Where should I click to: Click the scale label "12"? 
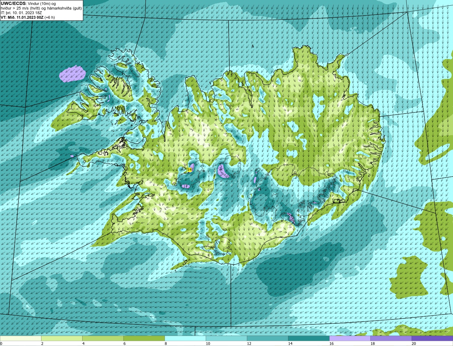pyautogui.click(x=249, y=344)
